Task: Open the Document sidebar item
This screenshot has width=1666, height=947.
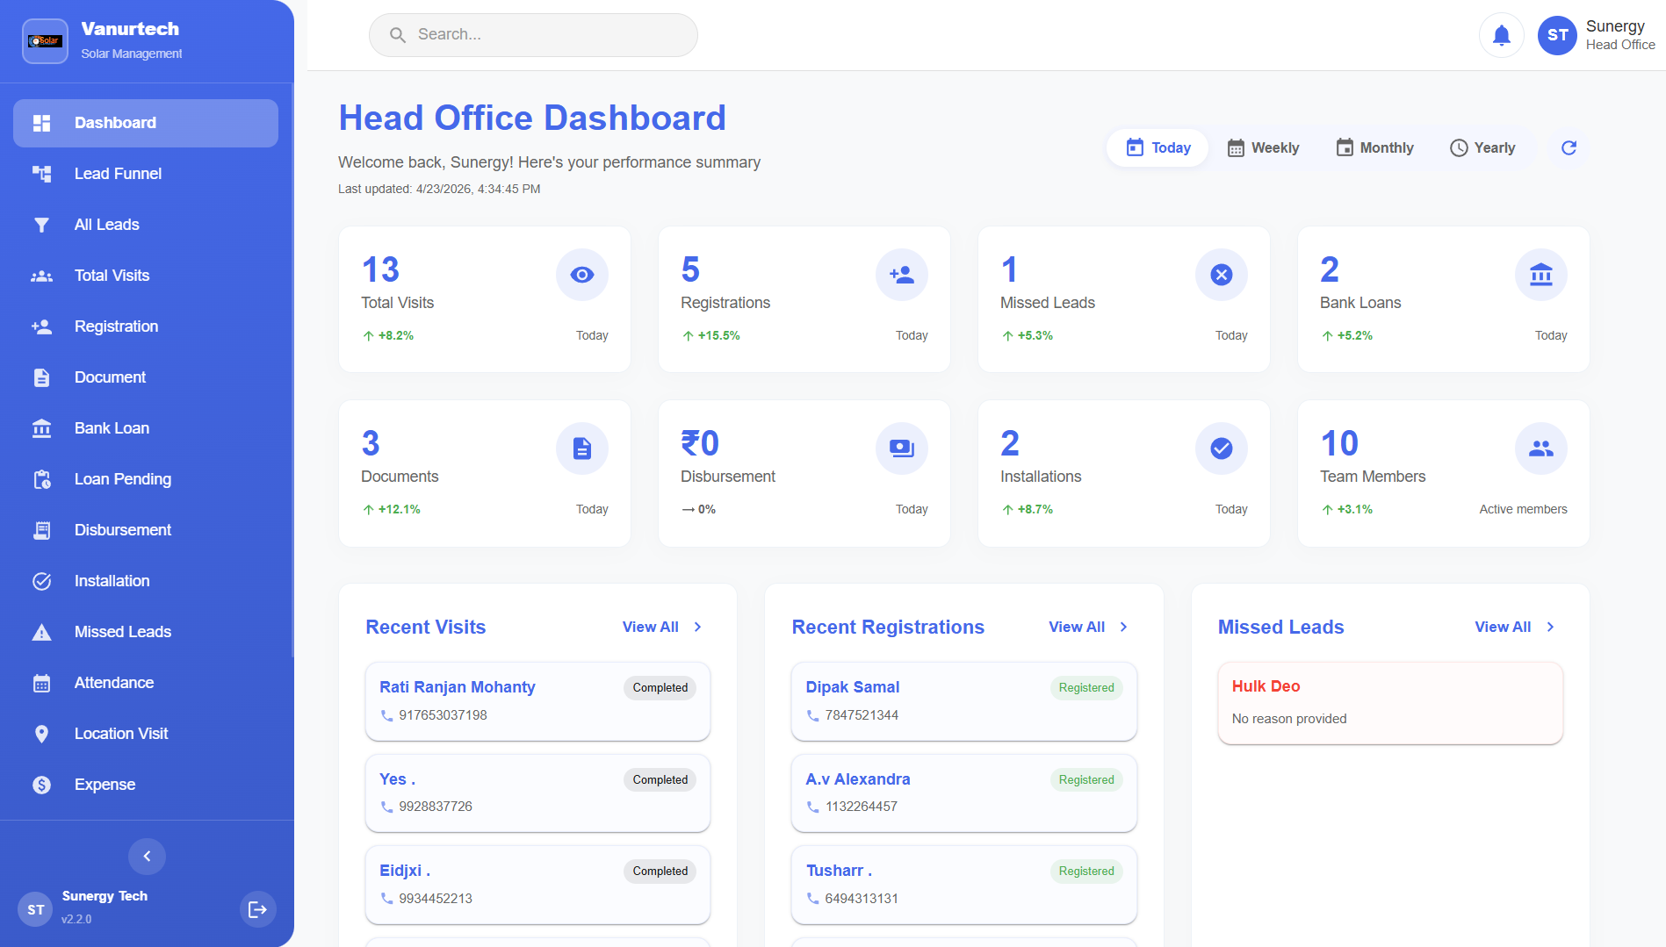Action: 146,377
